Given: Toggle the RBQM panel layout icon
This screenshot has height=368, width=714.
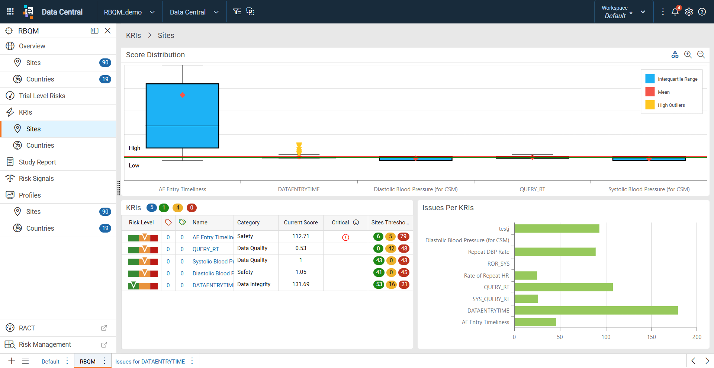Looking at the screenshot, I should coord(94,31).
